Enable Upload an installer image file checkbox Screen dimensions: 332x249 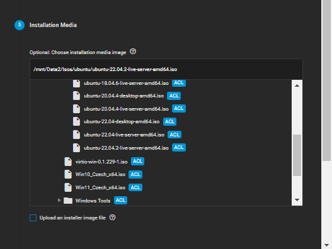pyautogui.click(x=33, y=218)
